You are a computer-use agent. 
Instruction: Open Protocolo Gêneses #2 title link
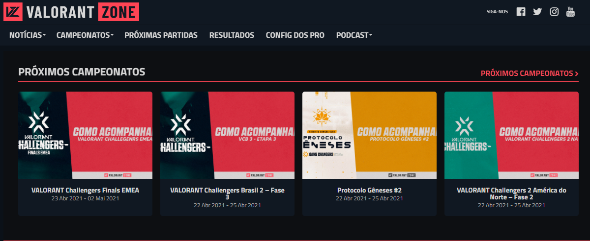coord(369,190)
